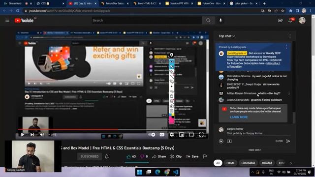The height and width of the screenshot is (177, 315).
Task: Go to the YouTube home logo
Action: (x=24, y=21)
